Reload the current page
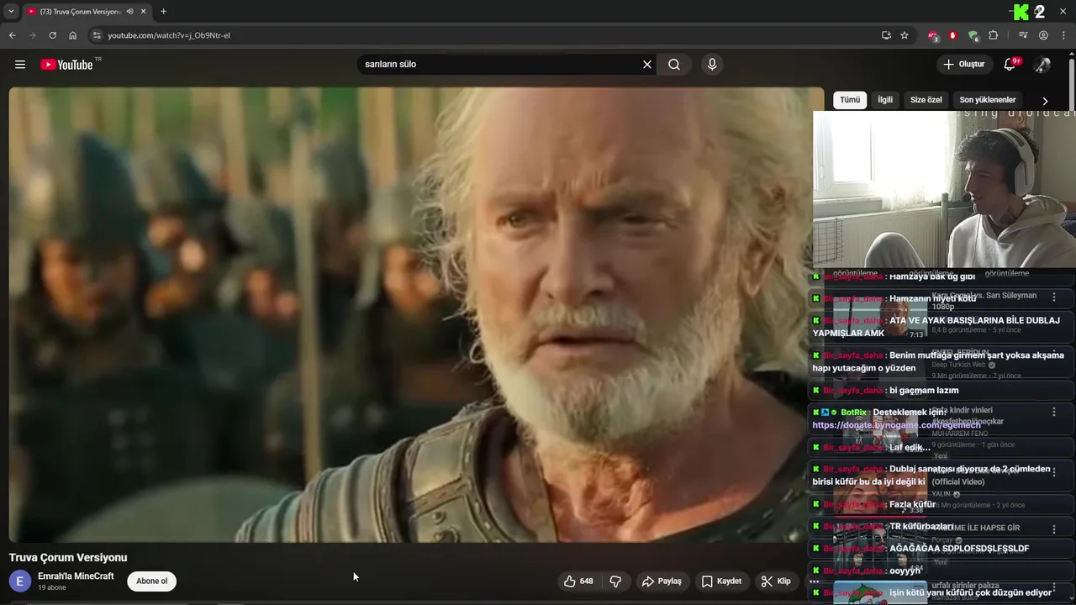This screenshot has height=605, width=1076. 52,35
